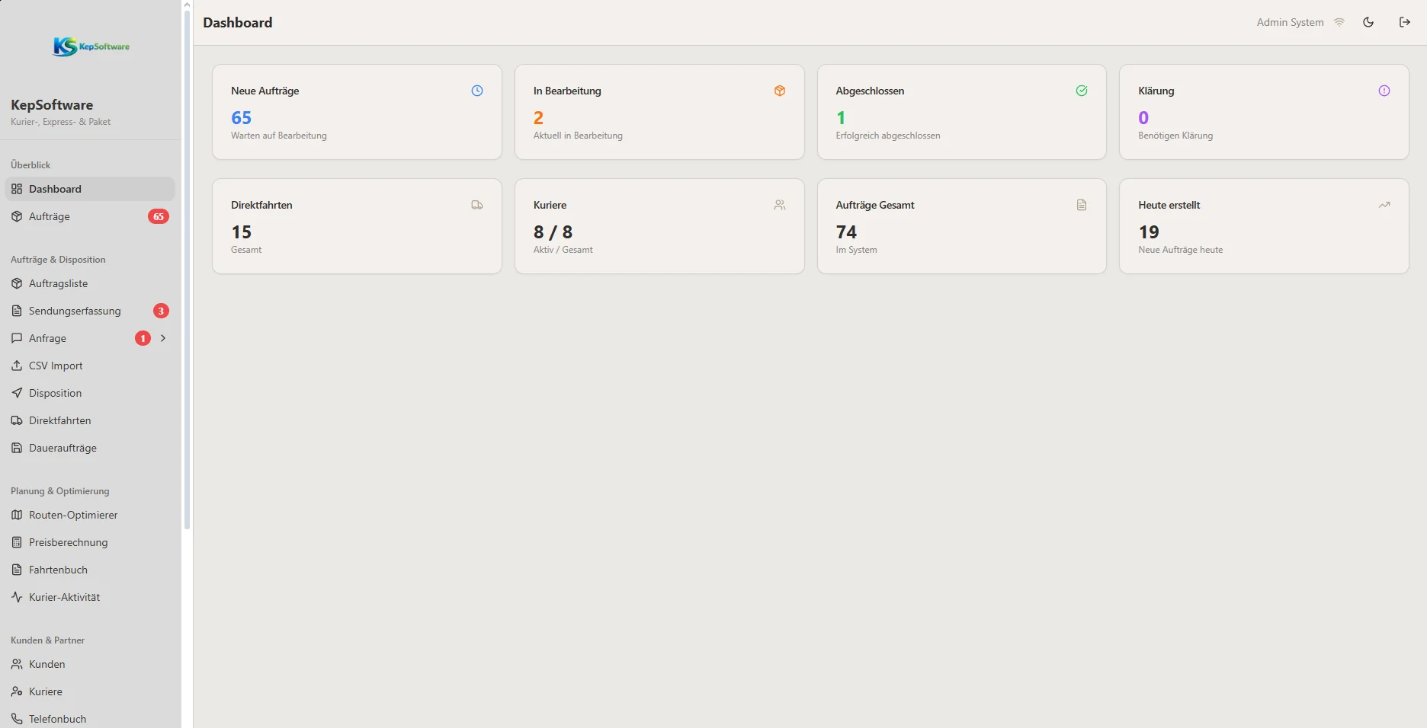Open Sendungserfassung from the sidebar
This screenshot has height=728, width=1427.
75,311
